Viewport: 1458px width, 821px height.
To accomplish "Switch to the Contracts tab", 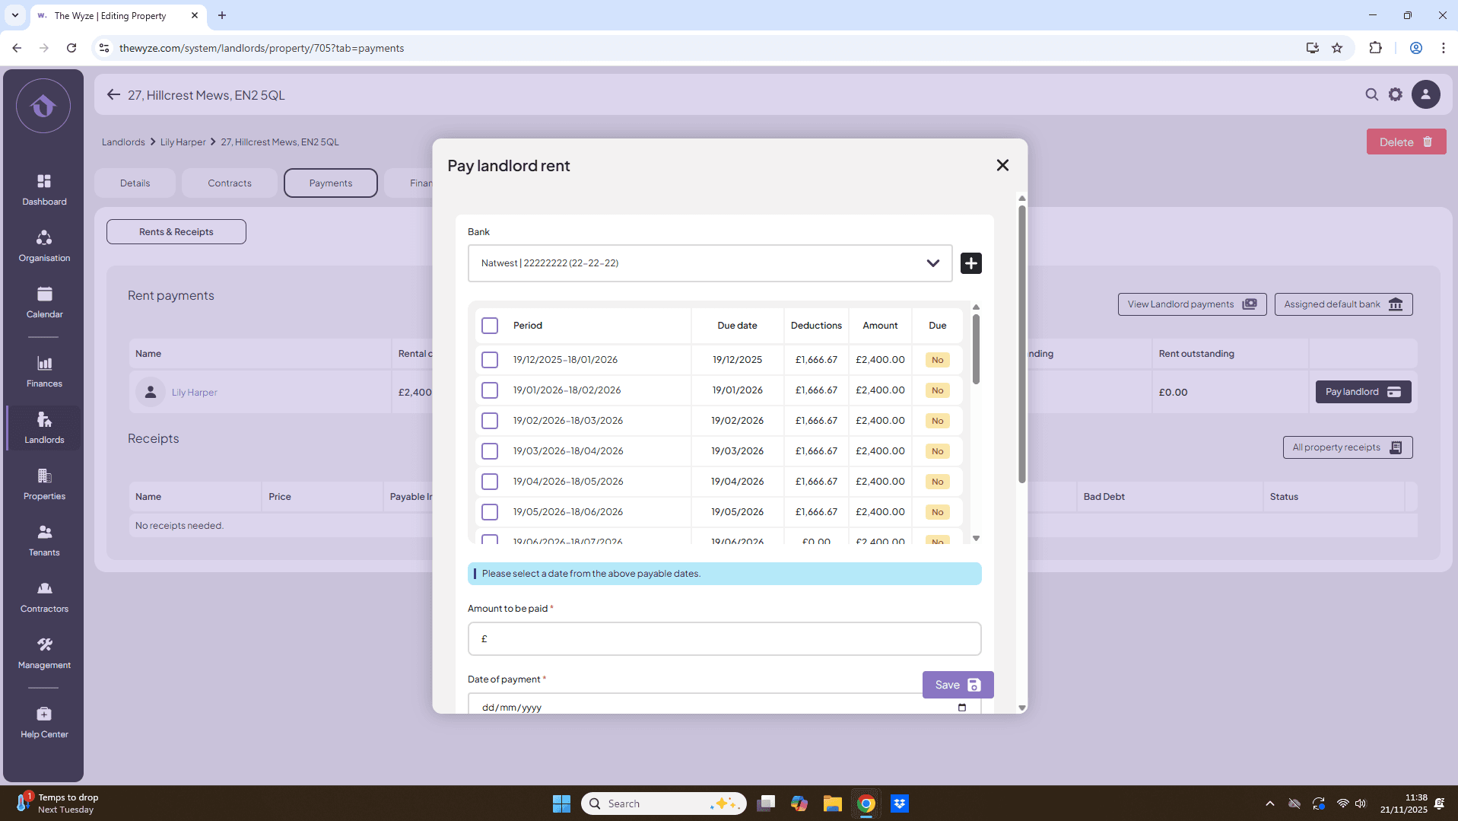I will [x=229, y=183].
